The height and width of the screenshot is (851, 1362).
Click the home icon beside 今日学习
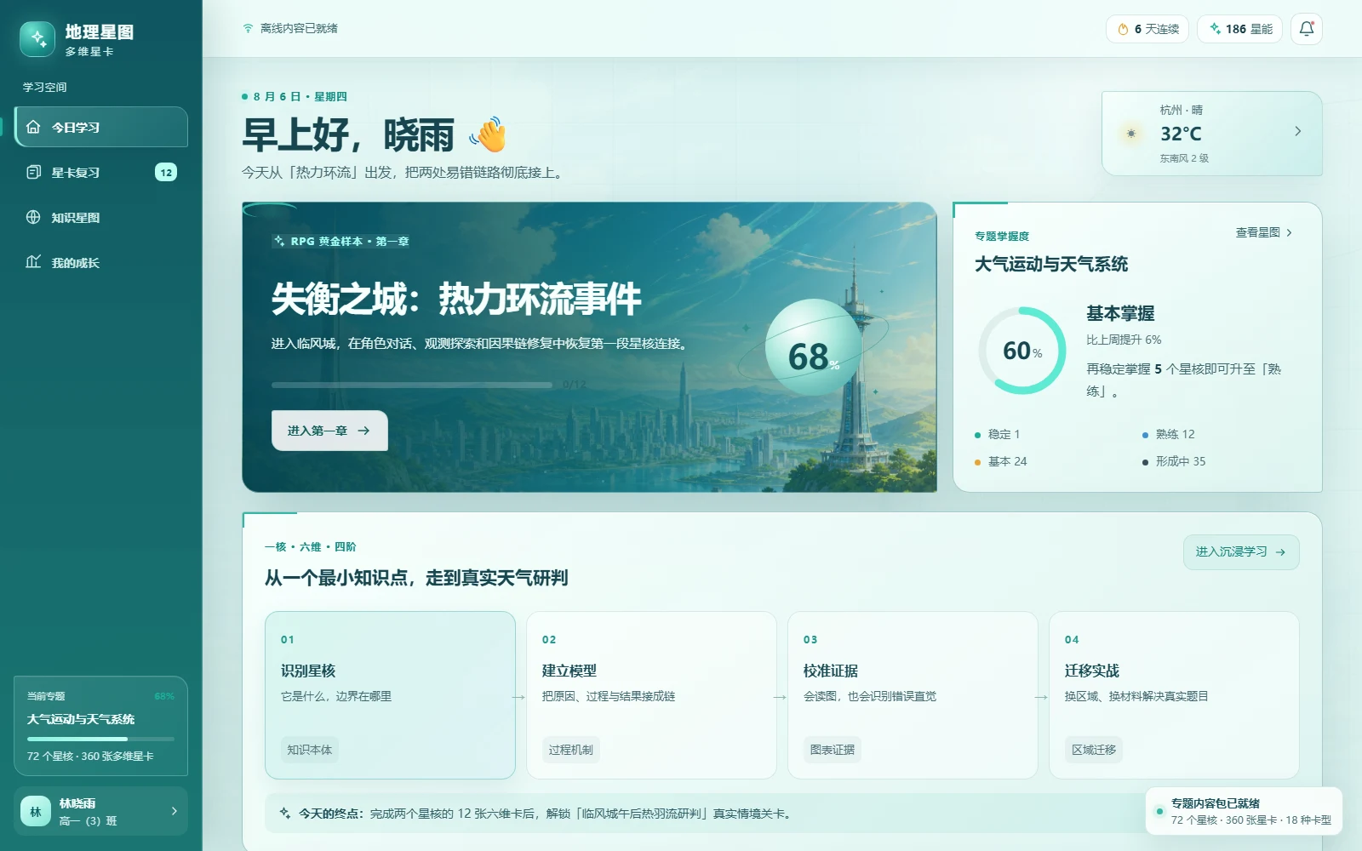33,127
